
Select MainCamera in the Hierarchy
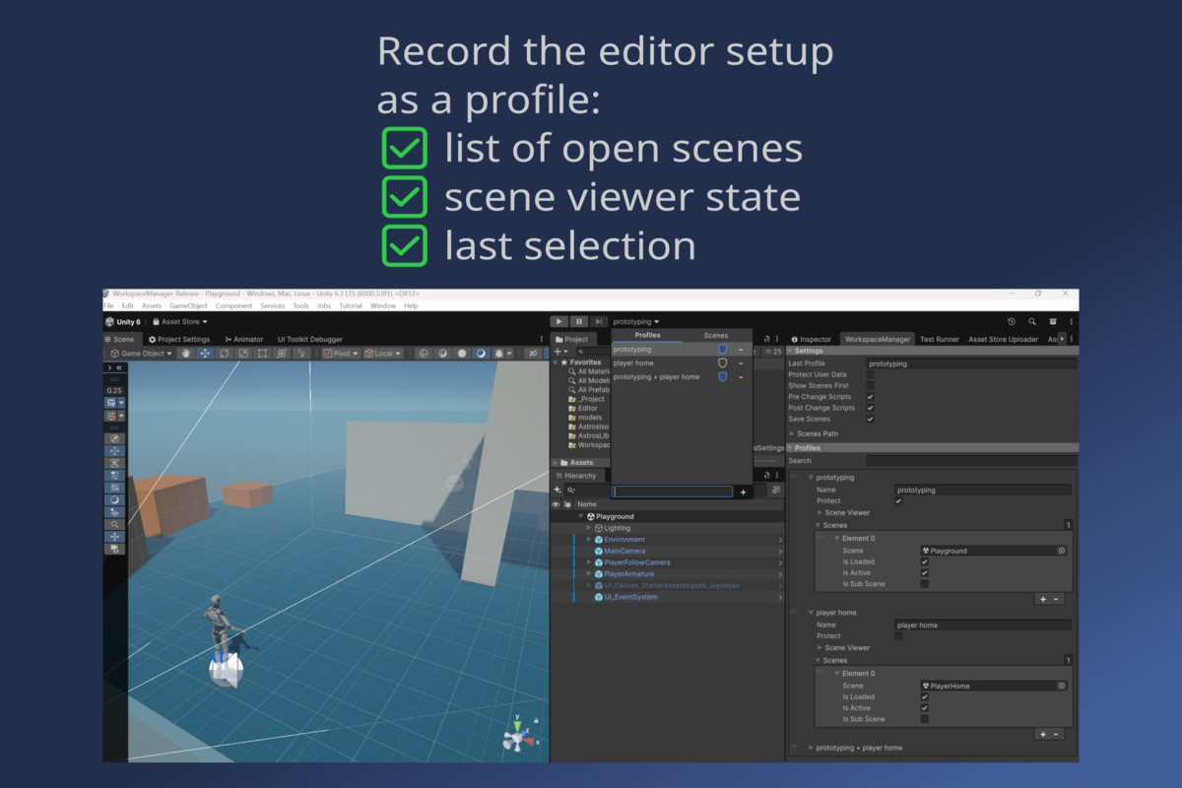pyautogui.click(x=624, y=551)
